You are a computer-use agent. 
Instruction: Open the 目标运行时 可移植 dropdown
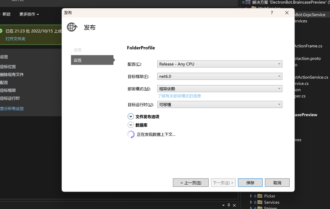(x=220, y=105)
